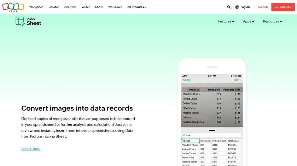
Task: Click the 'Convert images into data records' heading
Action: (77, 108)
